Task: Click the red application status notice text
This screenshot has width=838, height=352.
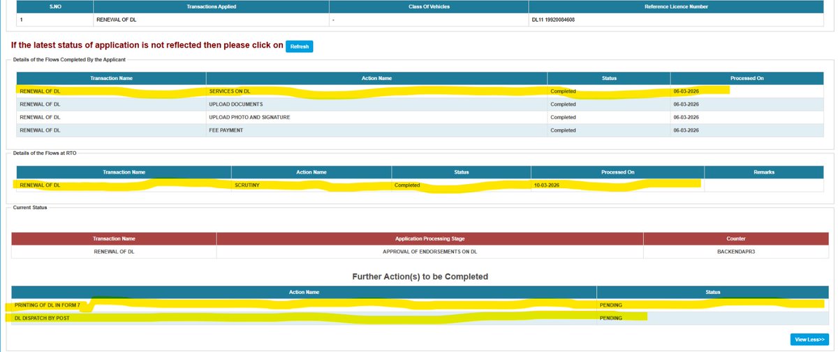Action: [x=147, y=45]
